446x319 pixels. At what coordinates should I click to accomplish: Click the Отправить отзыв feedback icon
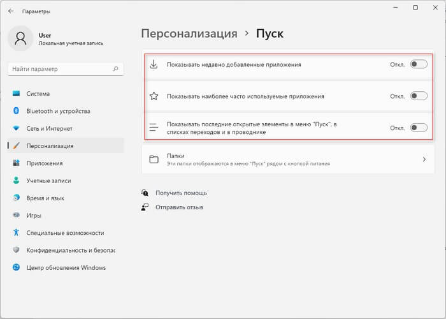(145, 207)
